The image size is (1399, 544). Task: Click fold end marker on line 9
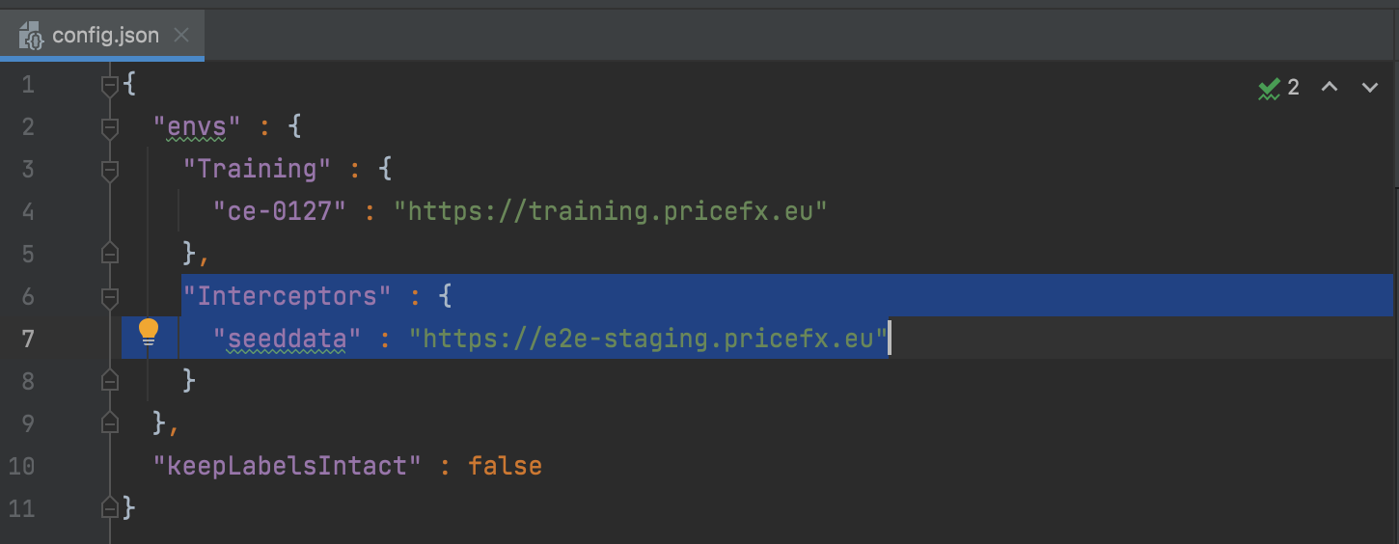(110, 423)
